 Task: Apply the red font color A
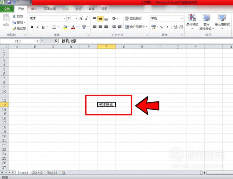pyautogui.click(x=73, y=27)
